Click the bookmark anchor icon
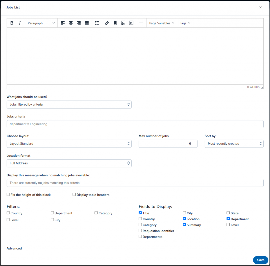 click(x=115, y=23)
